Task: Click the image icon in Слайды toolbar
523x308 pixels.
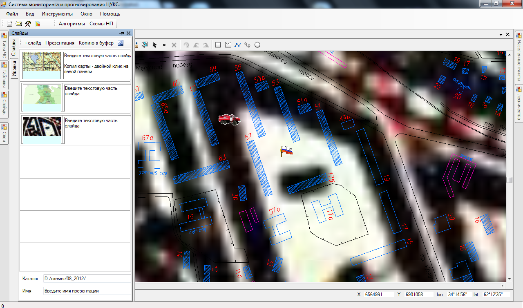Action: pyautogui.click(x=121, y=43)
